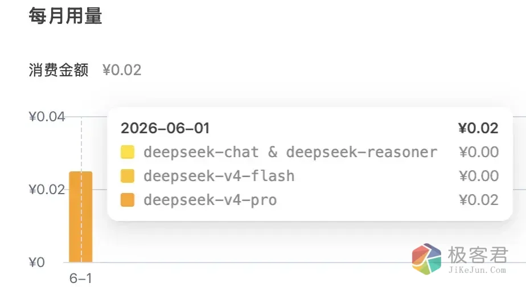The image size is (526, 287).
Task: Select the deepseek-v4-flash label text
Action: (x=219, y=176)
